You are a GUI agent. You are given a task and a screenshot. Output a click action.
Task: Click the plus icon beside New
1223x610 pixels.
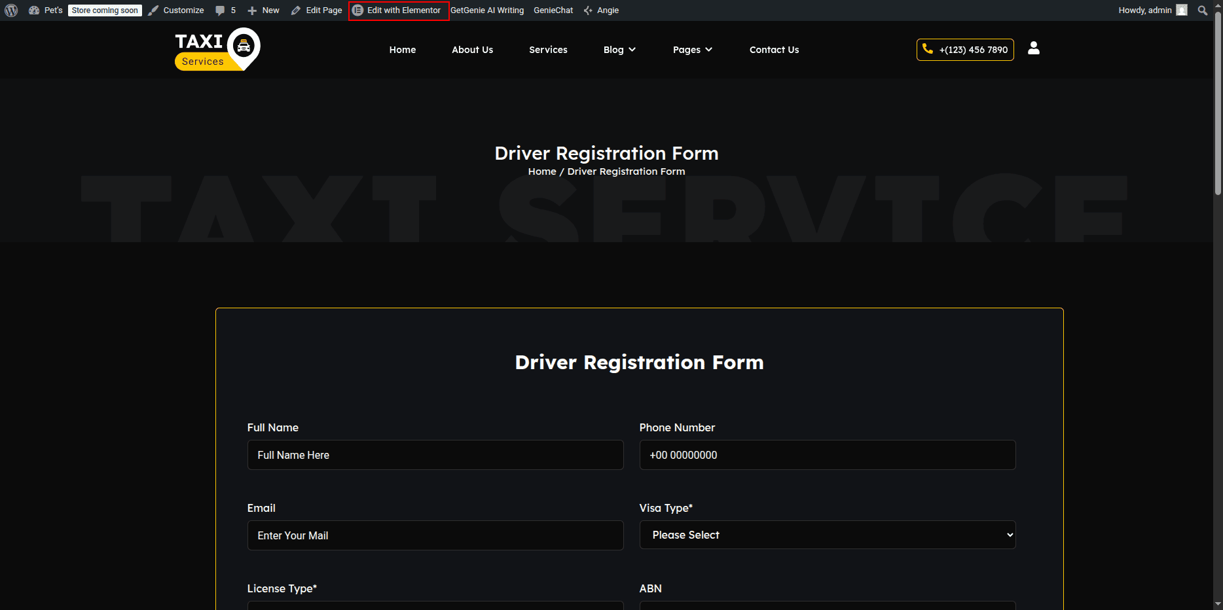pyautogui.click(x=252, y=10)
